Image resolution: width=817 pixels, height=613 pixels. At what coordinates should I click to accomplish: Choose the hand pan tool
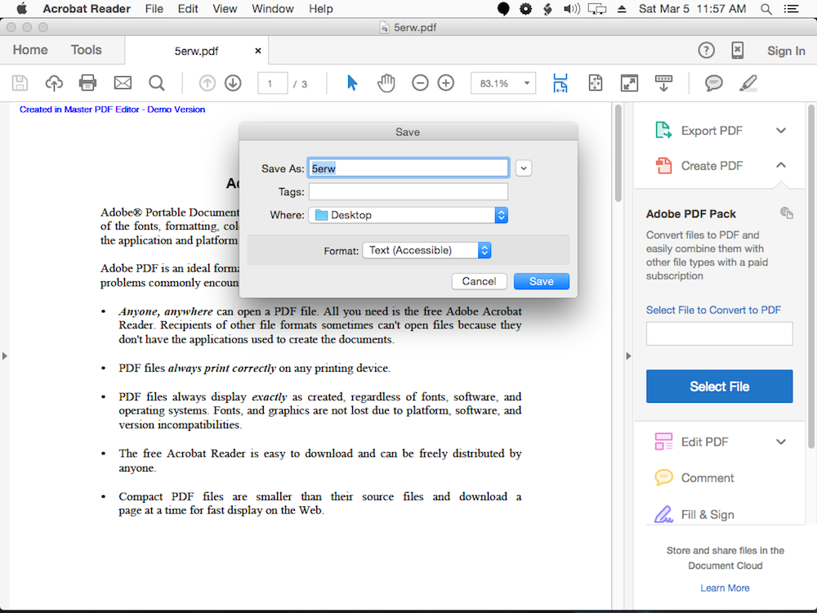point(386,83)
